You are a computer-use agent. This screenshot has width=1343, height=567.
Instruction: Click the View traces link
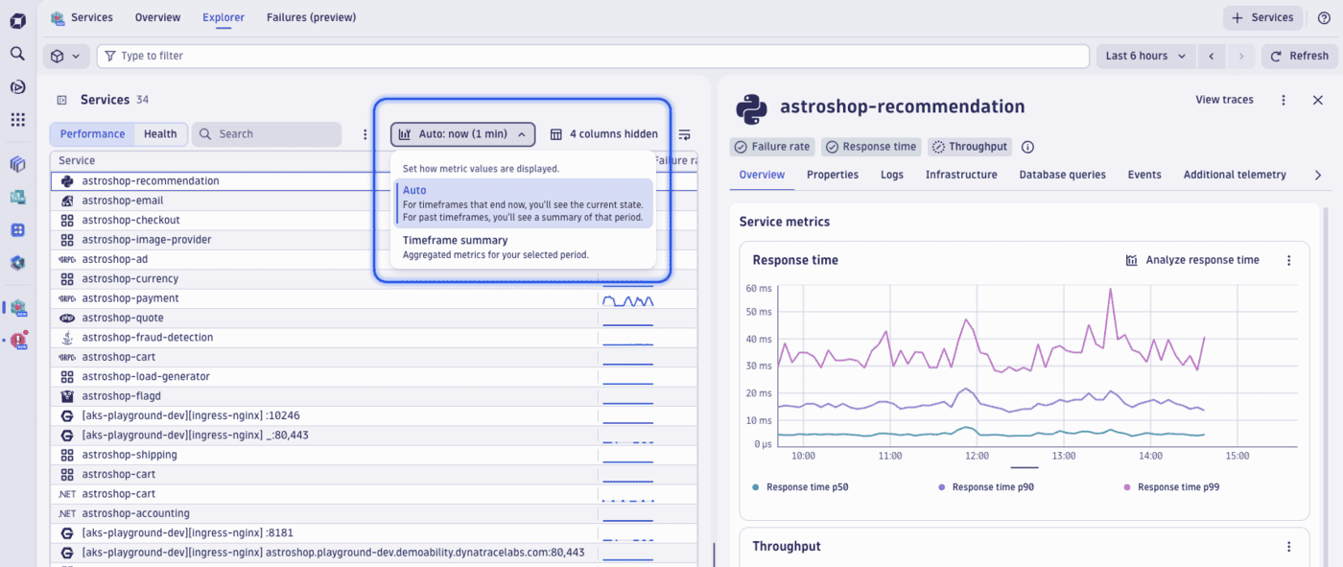click(1224, 99)
